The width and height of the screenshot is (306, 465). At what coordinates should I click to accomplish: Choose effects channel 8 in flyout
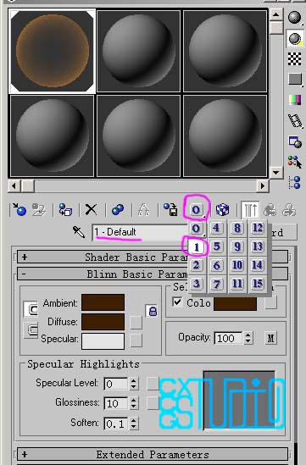click(237, 228)
